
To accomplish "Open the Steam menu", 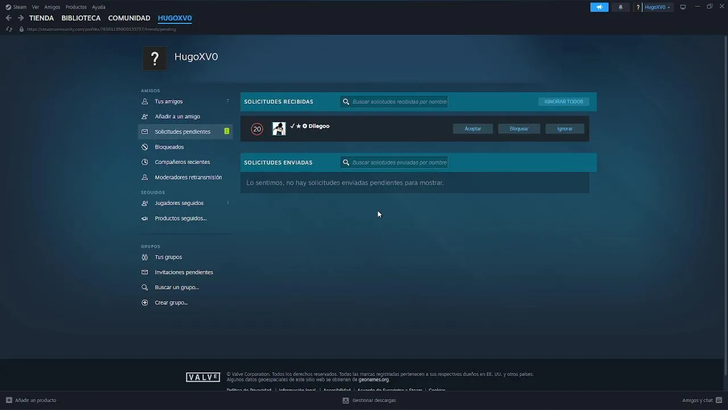I will click(x=20, y=7).
